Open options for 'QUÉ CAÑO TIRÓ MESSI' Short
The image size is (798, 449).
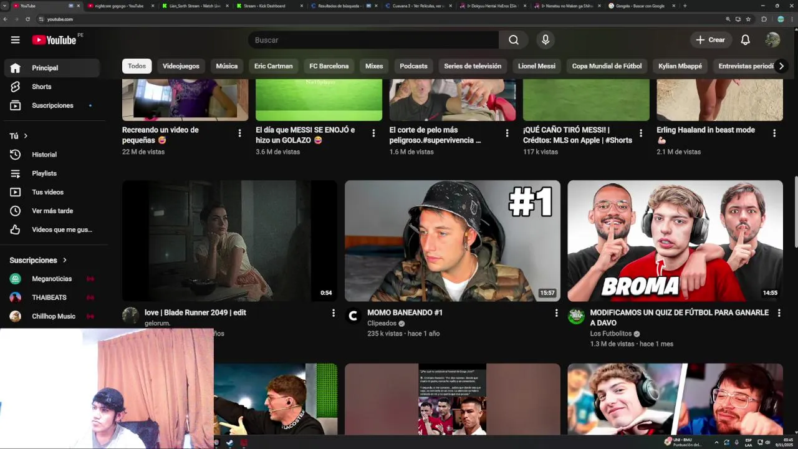click(641, 133)
